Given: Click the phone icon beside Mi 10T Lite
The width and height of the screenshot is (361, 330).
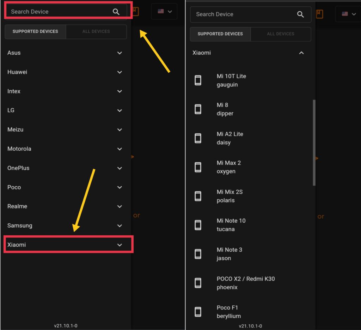Looking at the screenshot, I should click(x=198, y=80).
